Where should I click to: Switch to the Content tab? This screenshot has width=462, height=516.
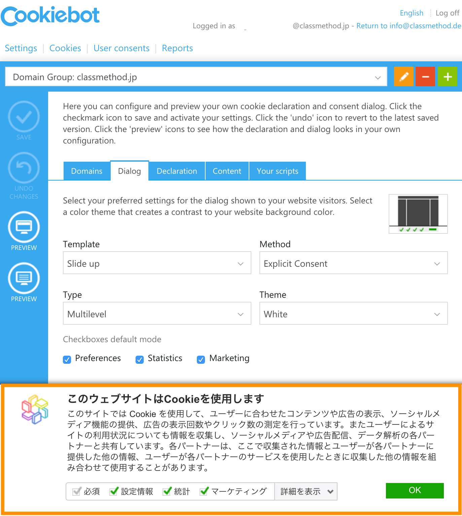tap(227, 171)
